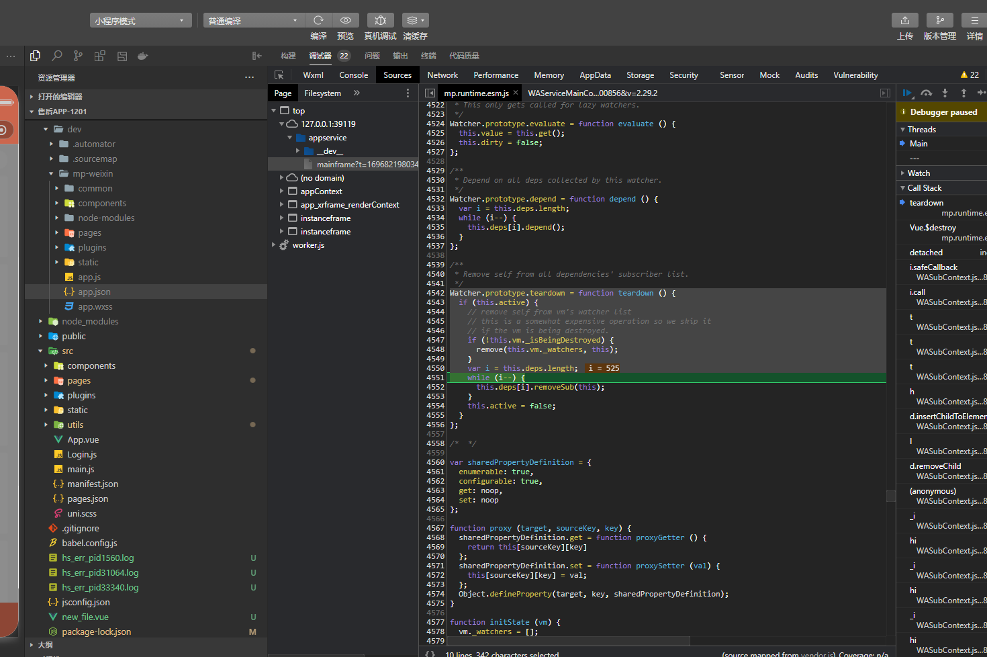Open the 普通编译 compile mode dropdown
This screenshot has width=987, height=657.
click(x=253, y=21)
